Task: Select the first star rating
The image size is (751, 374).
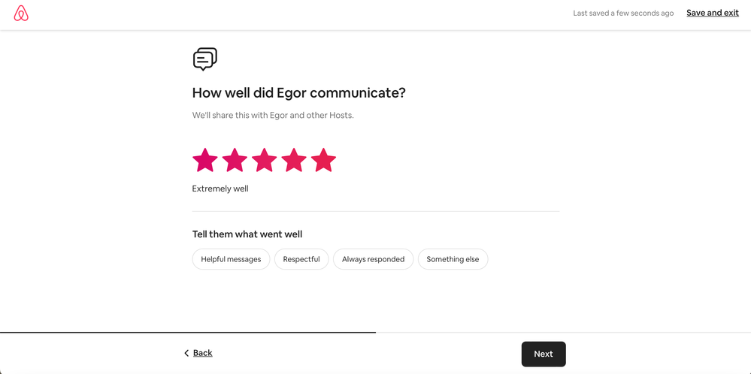Action: point(205,160)
